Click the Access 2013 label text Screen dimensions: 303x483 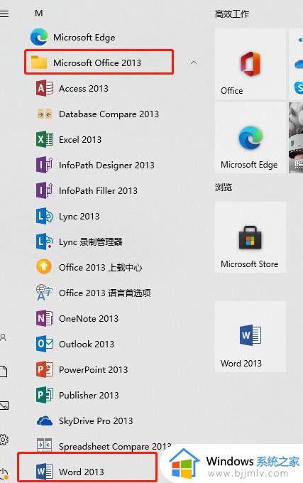coord(84,88)
